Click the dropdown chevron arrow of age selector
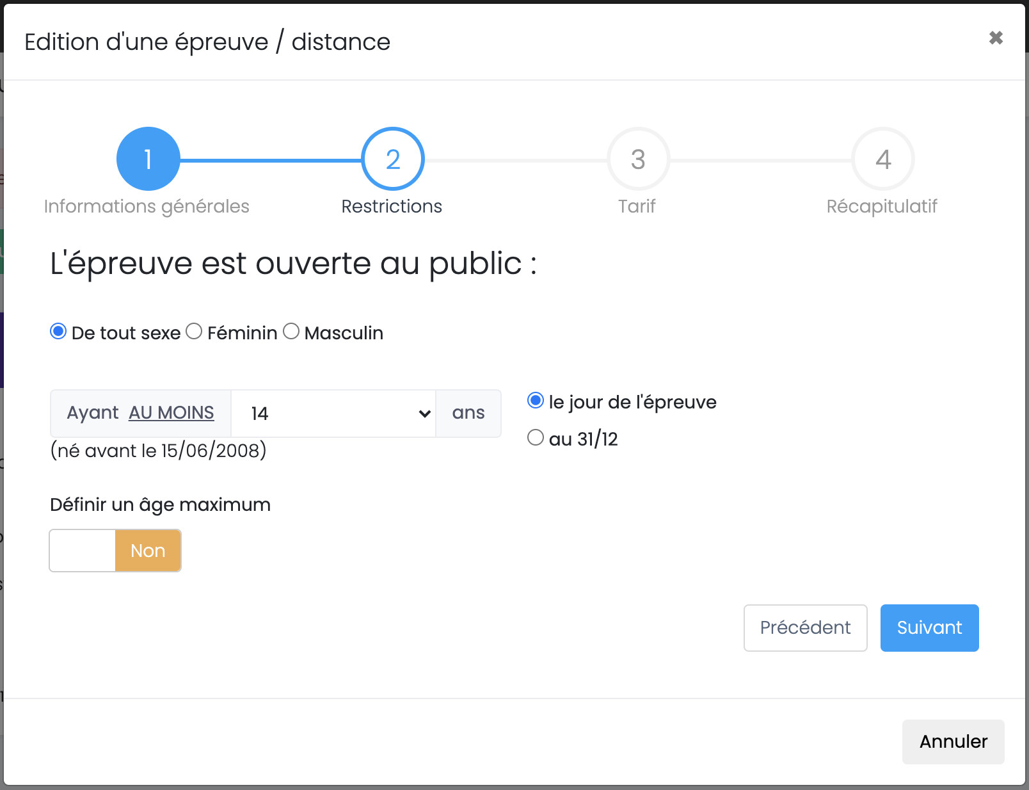1029x790 pixels. coord(424,414)
